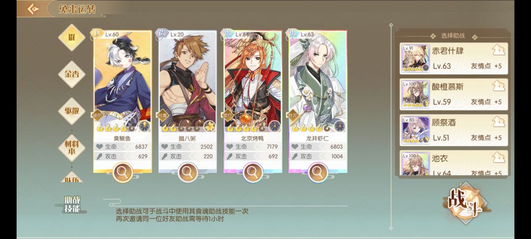The image size is (531, 239).
Task: Choose 酸橙慕斯 as assist
Action: pyautogui.click(x=454, y=94)
